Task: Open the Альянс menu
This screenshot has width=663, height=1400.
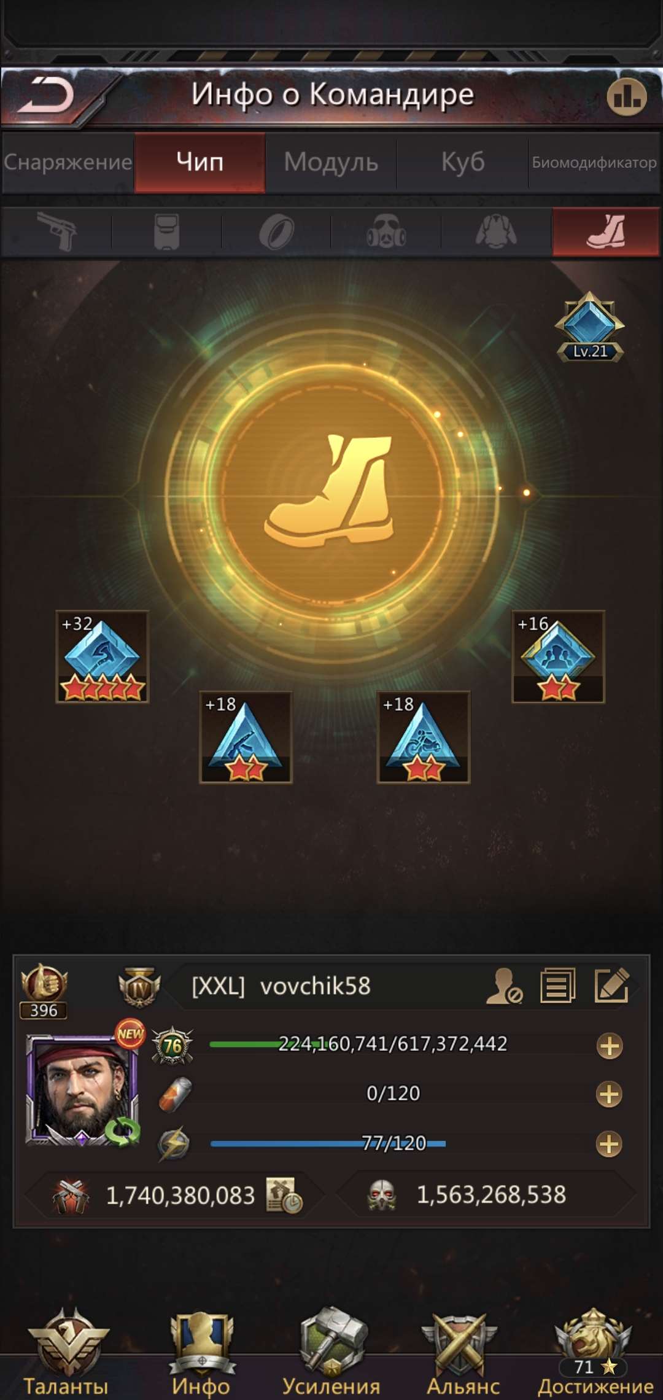Action: pyautogui.click(x=463, y=1354)
